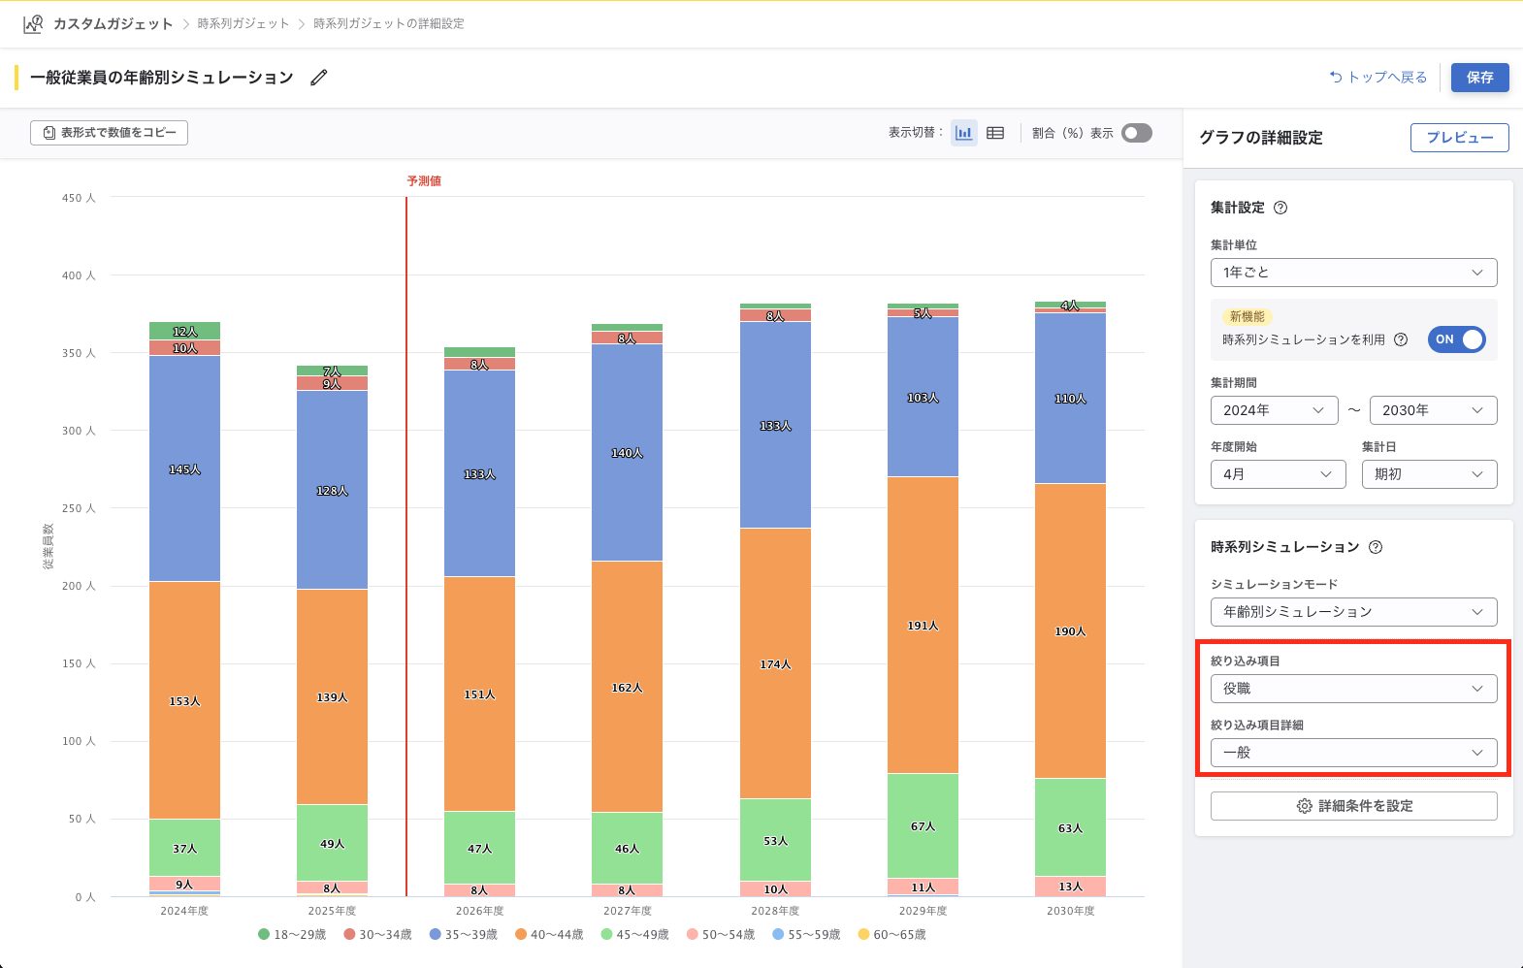This screenshot has height=968, width=1523.
Task: Click the カスタムガジェット chart logo icon
Action: pyautogui.click(x=33, y=23)
